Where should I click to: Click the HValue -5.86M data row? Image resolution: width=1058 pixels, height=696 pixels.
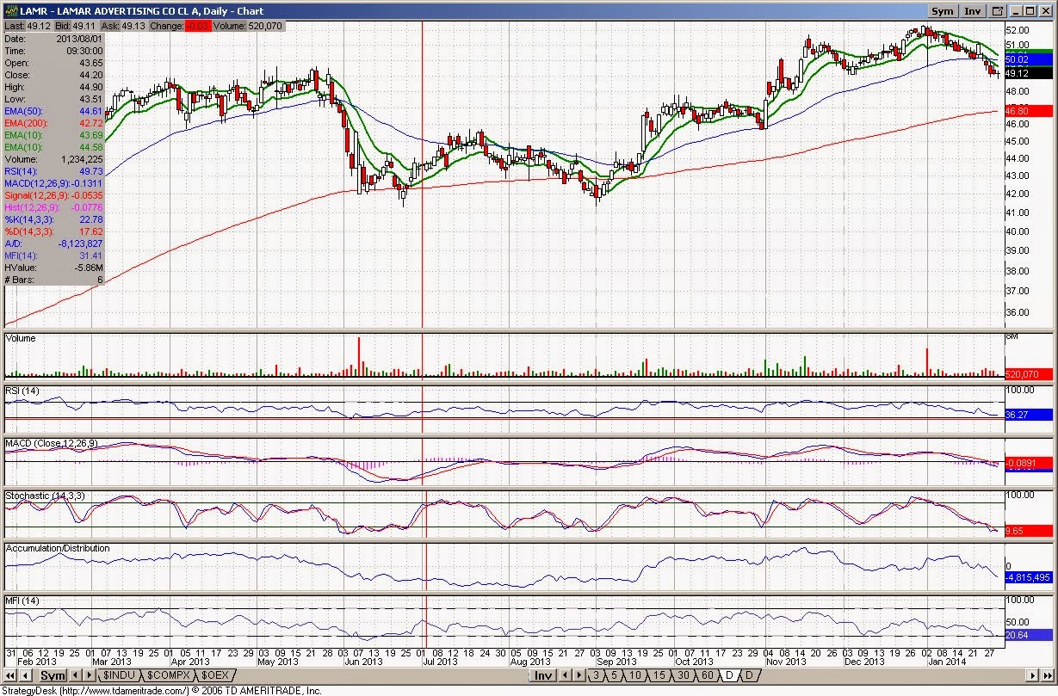(x=54, y=268)
